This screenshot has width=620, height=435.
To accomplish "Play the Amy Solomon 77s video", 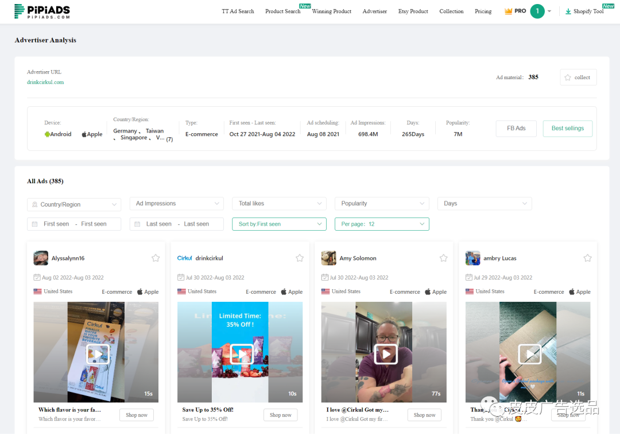I will 386,354.
